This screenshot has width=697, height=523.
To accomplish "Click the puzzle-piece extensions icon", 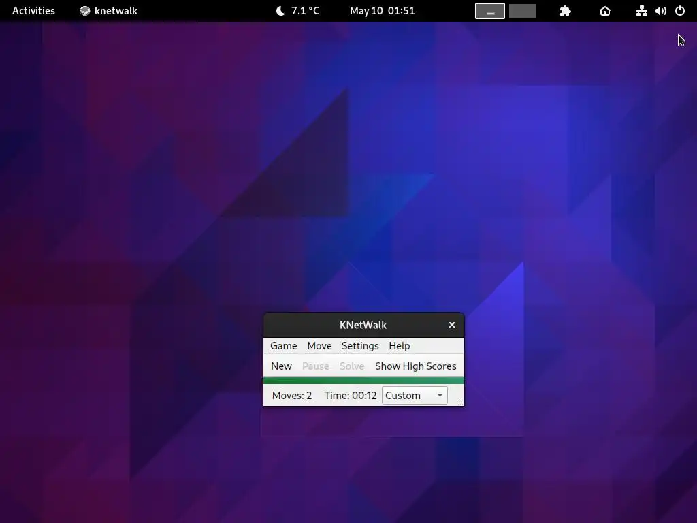I will 565,11.
